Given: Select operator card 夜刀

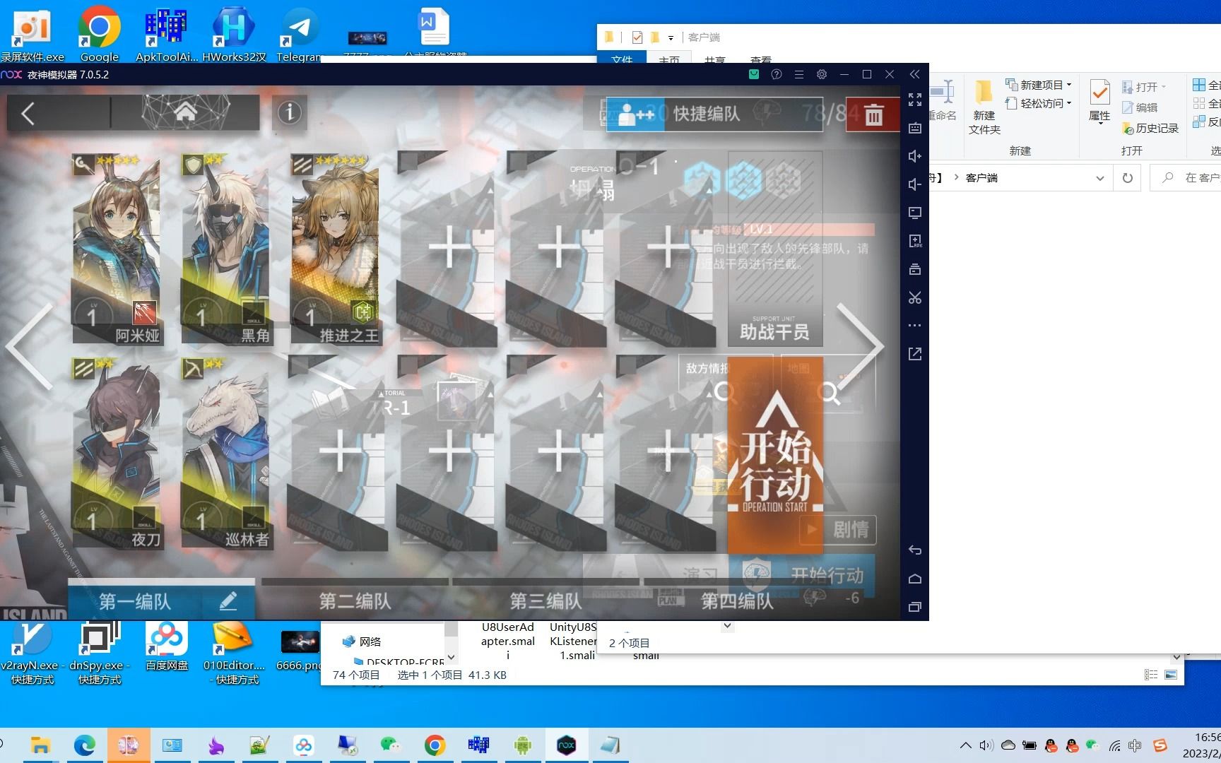Looking at the screenshot, I should click(x=117, y=454).
